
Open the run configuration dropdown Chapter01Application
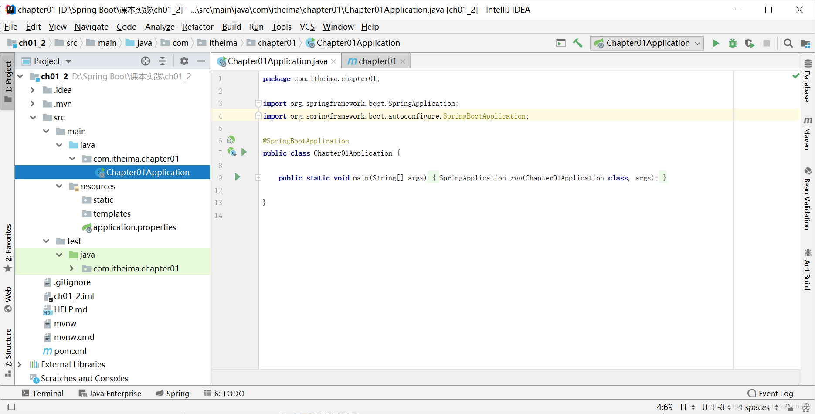[x=647, y=43]
